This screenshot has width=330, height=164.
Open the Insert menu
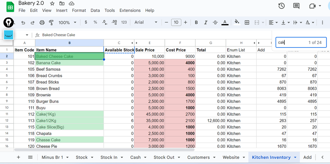pyautogui.click(x=62, y=10)
